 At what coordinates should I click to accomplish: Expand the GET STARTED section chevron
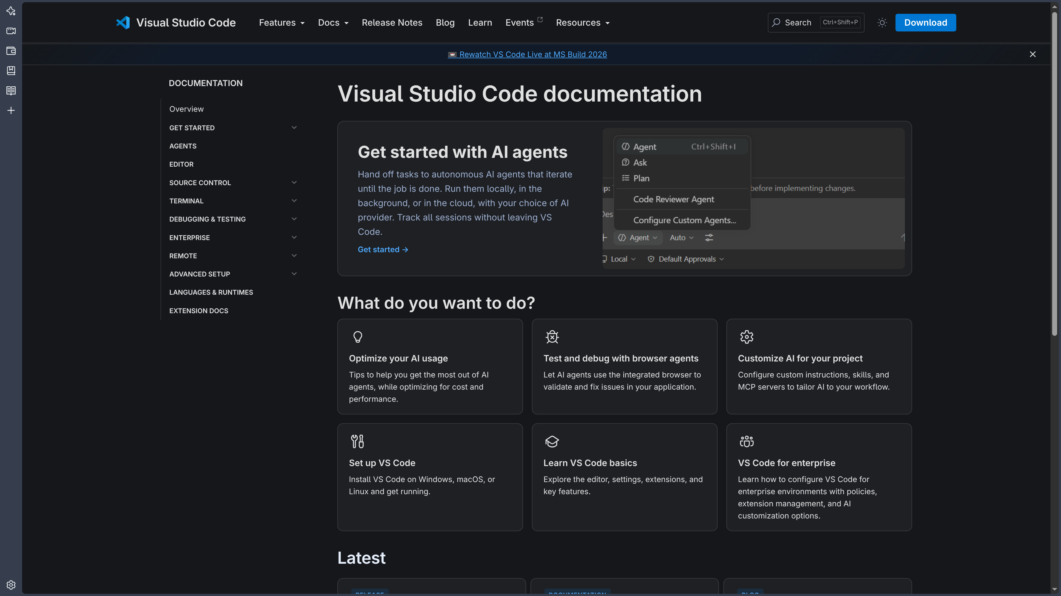point(294,127)
